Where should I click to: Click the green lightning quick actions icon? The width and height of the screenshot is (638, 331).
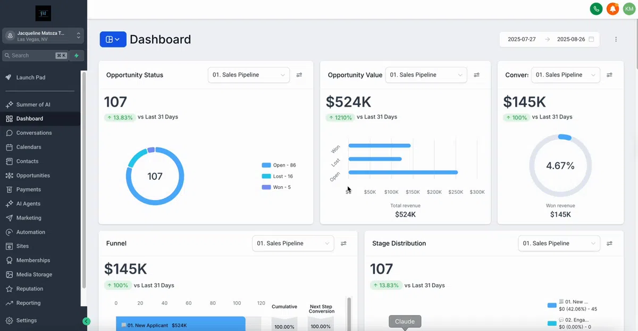tap(77, 55)
